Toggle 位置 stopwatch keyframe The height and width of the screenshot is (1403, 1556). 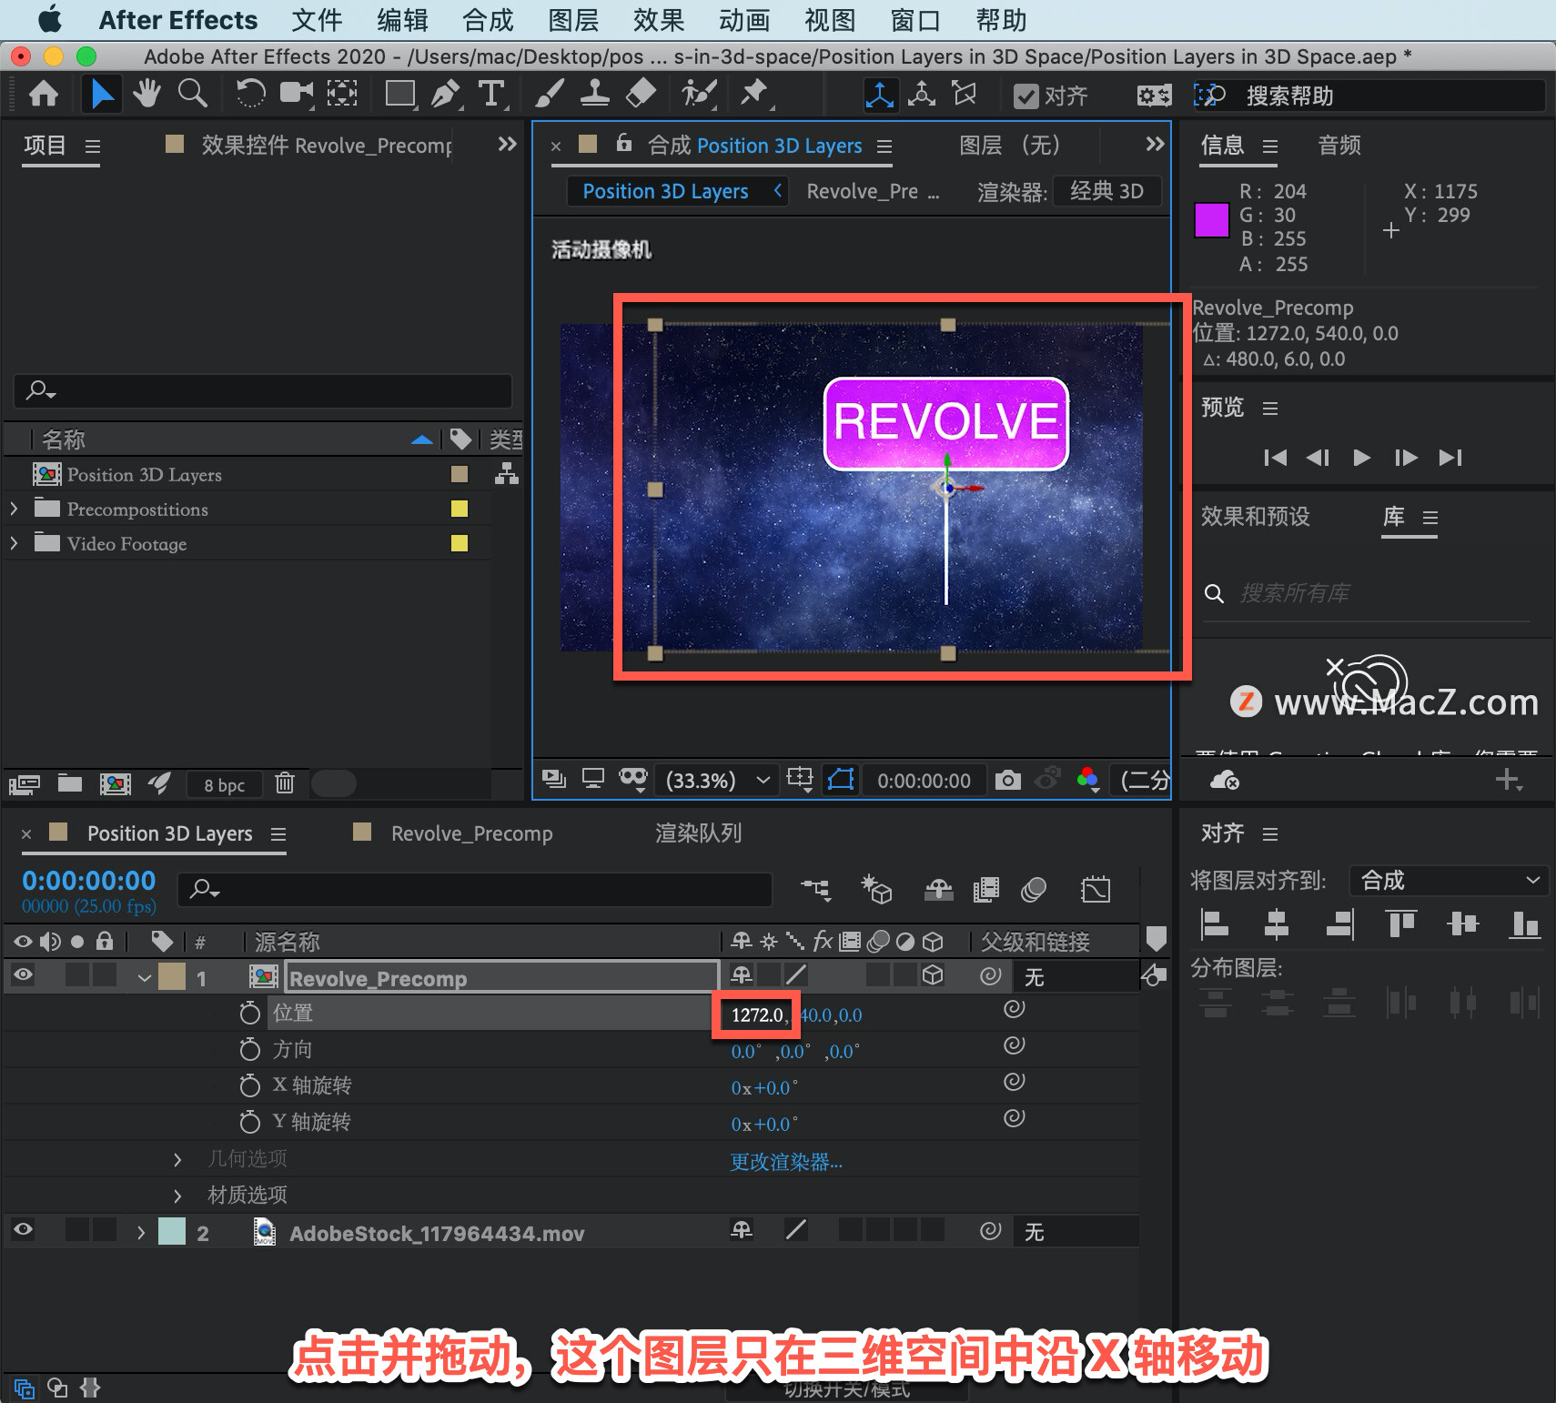(249, 1013)
